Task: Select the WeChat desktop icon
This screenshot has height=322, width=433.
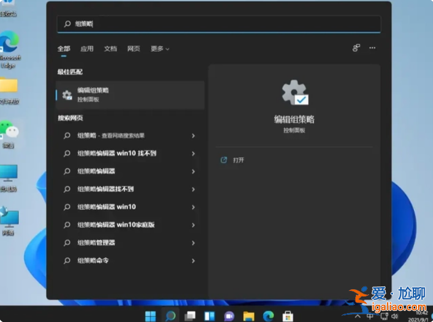Action: [x=9, y=134]
